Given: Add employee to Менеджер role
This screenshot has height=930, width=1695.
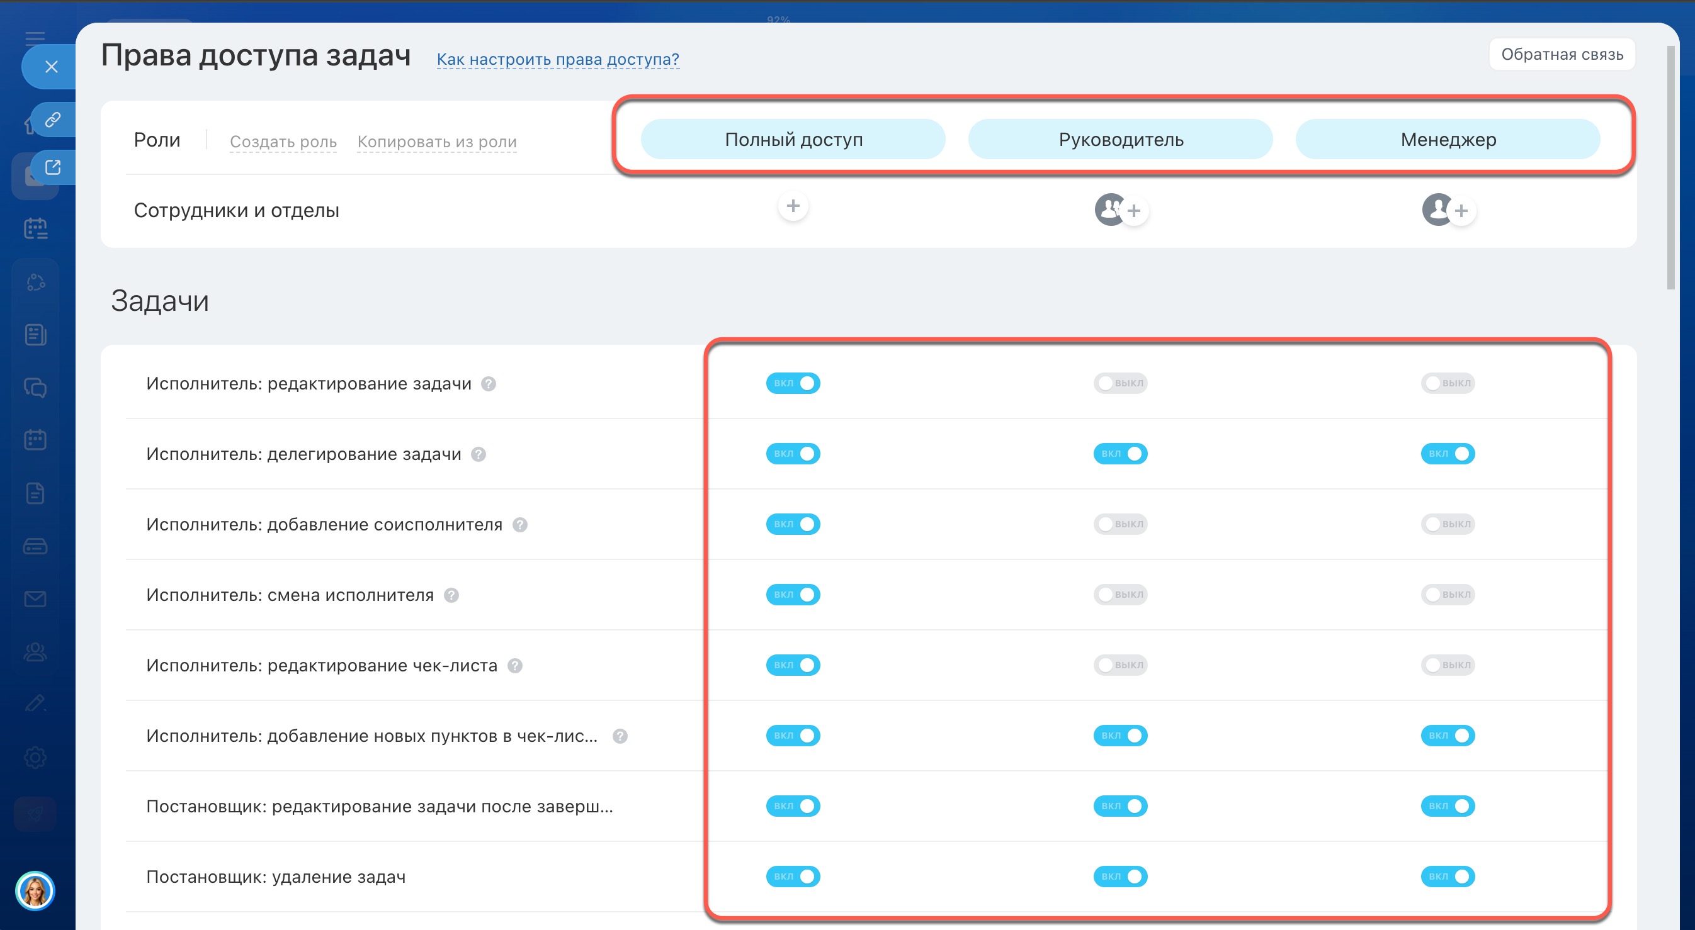Looking at the screenshot, I should pos(1461,211).
